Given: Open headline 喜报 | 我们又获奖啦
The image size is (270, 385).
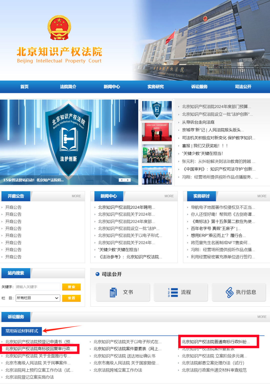Looking at the screenshot, I should [x=205, y=146].
